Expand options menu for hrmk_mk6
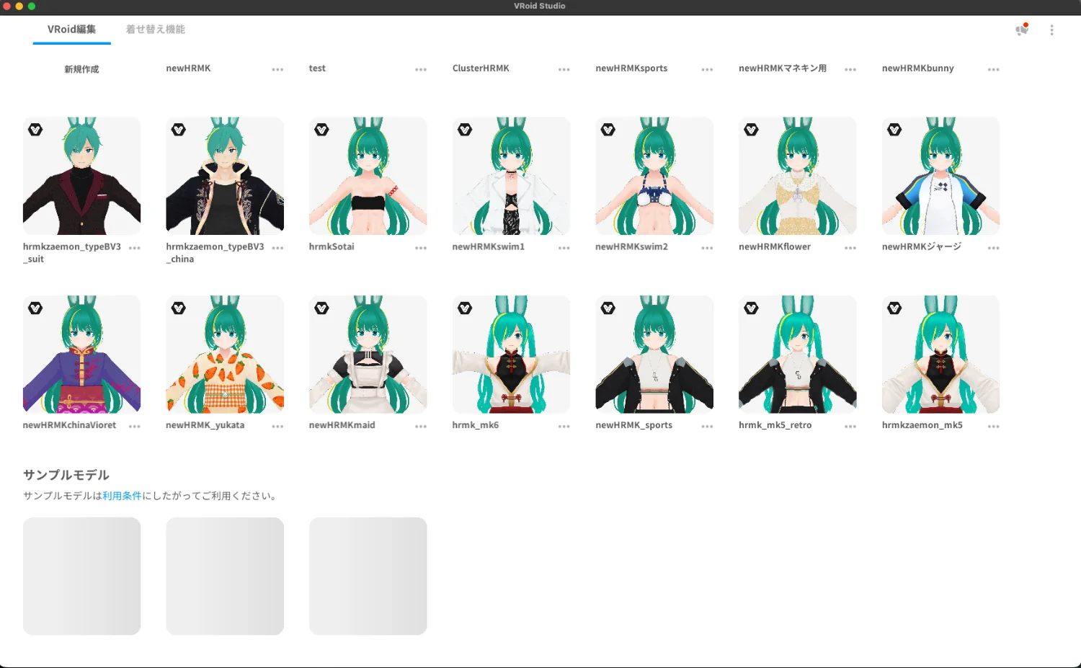This screenshot has width=1081, height=668. (x=564, y=427)
